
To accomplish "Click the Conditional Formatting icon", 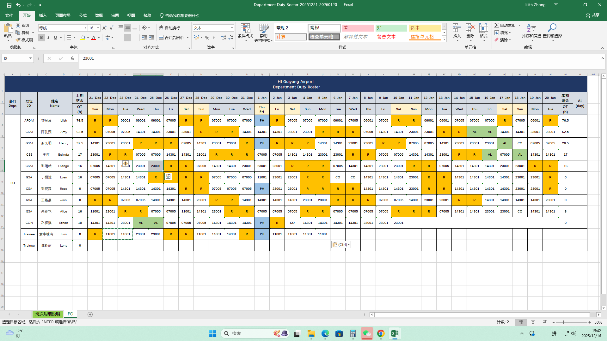I will [x=245, y=29].
